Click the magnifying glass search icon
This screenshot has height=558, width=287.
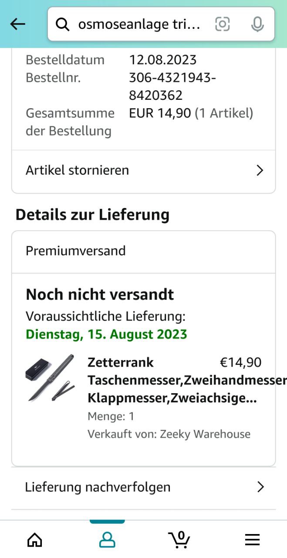click(x=63, y=25)
